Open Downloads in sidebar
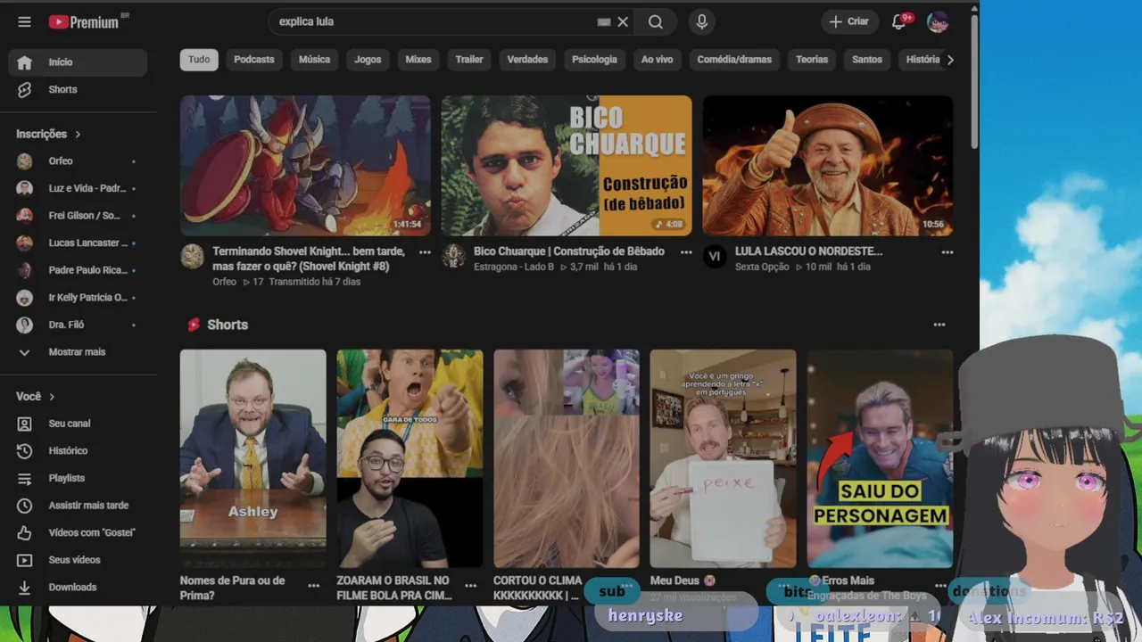This screenshot has width=1142, height=642. 78,587
